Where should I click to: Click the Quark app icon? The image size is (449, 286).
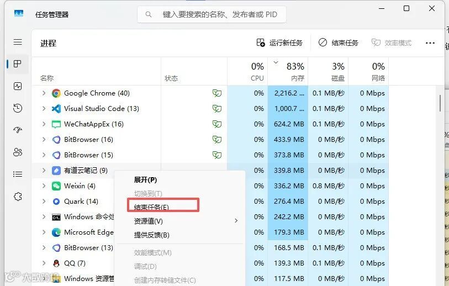pos(56,202)
